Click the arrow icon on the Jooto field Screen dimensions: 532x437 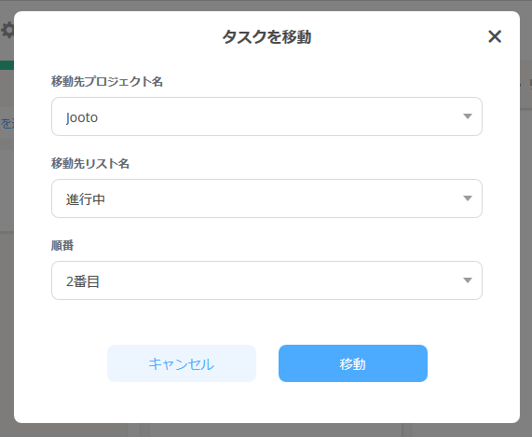468,116
